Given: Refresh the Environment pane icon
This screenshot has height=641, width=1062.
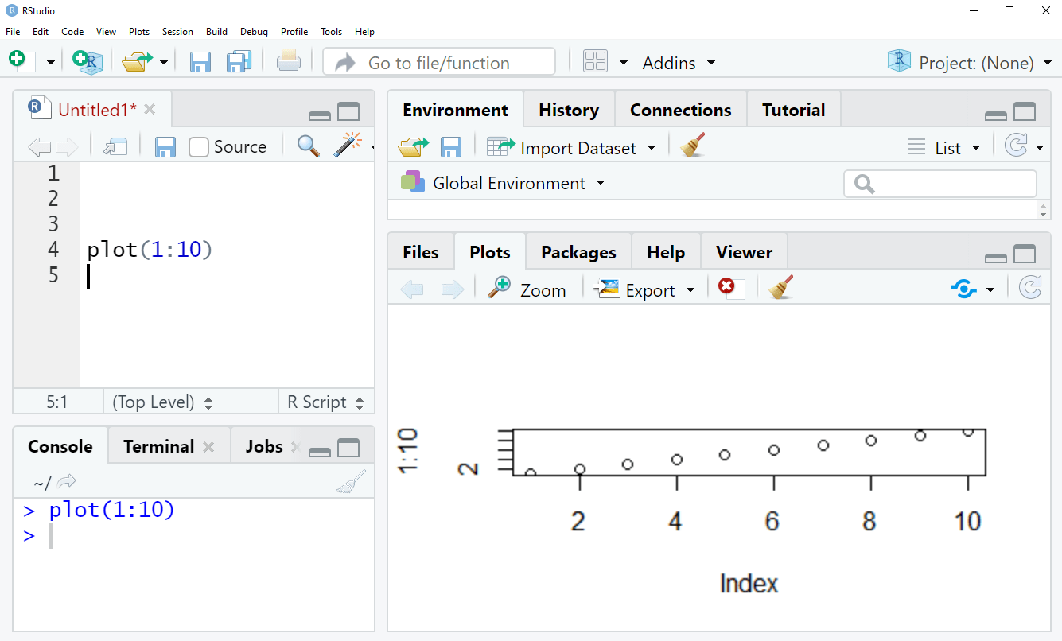Looking at the screenshot, I should (x=1016, y=146).
